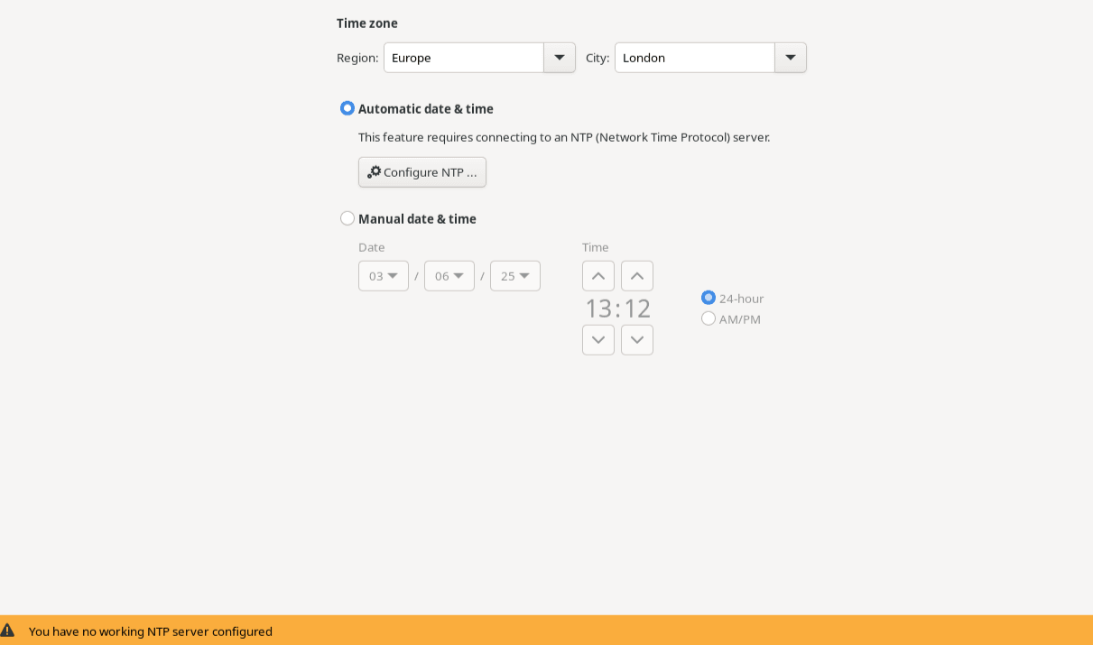Select the AM/PM time format
Viewport: 1093px width, 645px height.
pos(709,318)
